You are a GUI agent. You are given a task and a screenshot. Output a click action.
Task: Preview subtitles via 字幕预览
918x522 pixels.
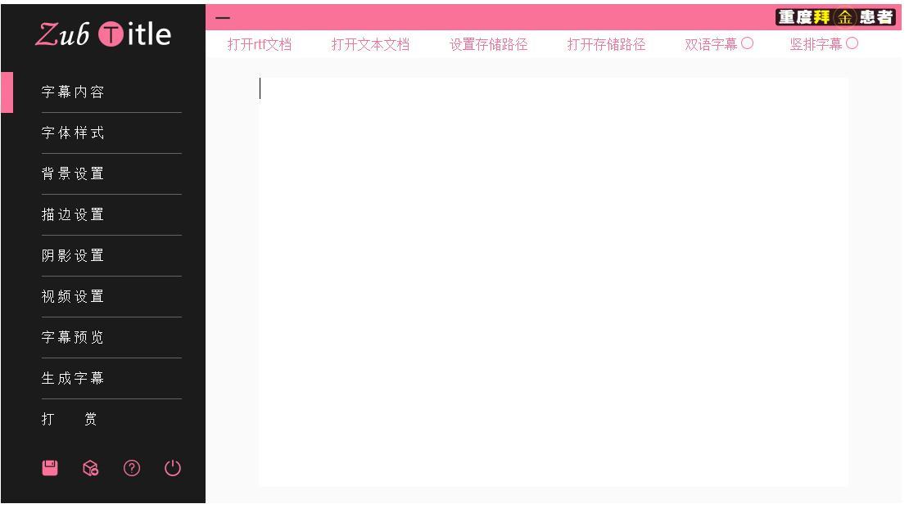coord(73,336)
